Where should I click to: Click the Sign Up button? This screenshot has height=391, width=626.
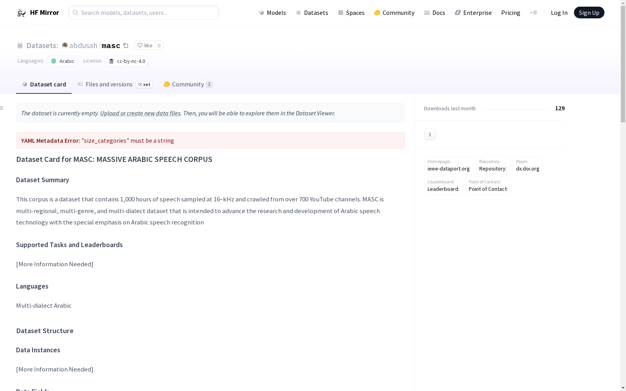click(589, 13)
